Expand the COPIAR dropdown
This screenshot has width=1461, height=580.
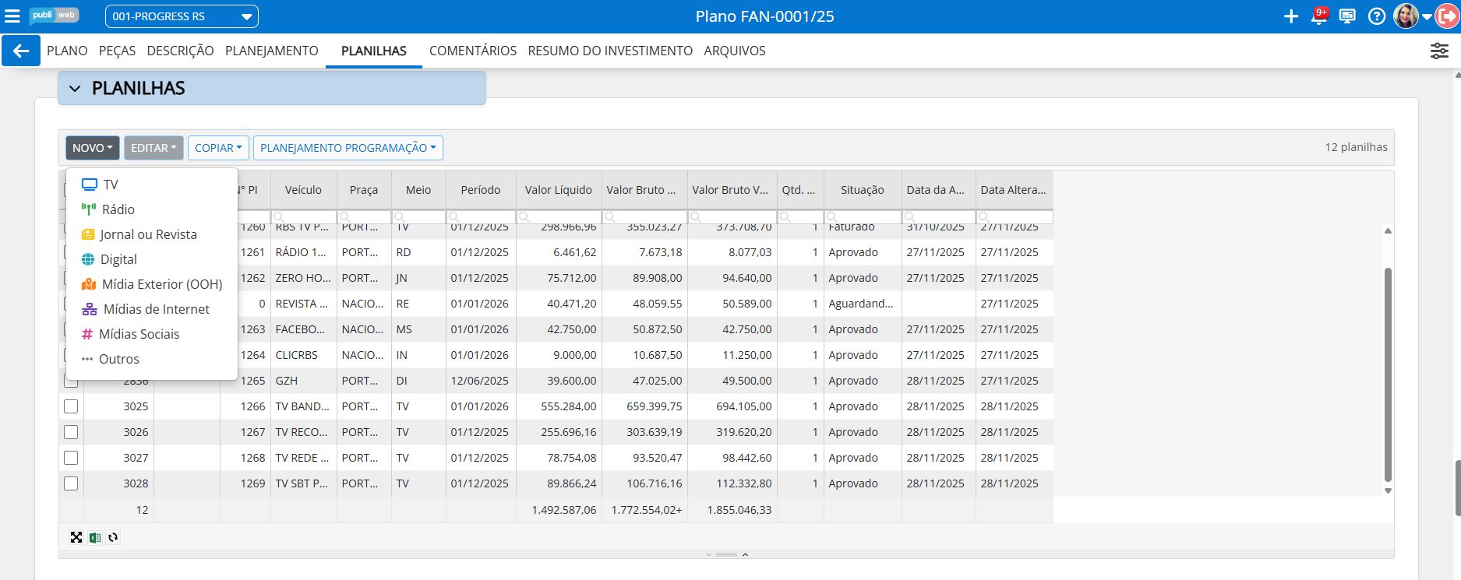pyautogui.click(x=218, y=148)
